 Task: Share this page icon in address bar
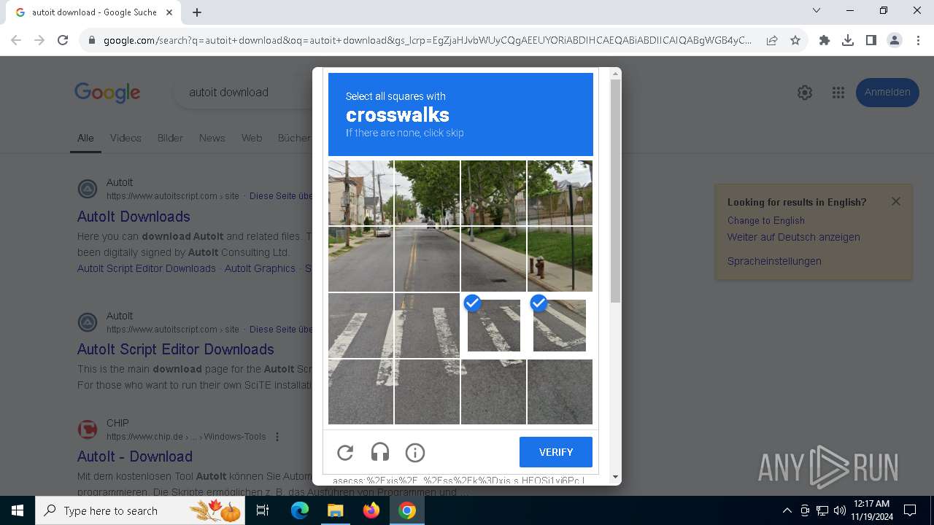[x=772, y=40]
